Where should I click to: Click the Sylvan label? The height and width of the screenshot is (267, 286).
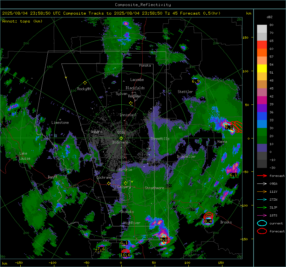click(121, 94)
